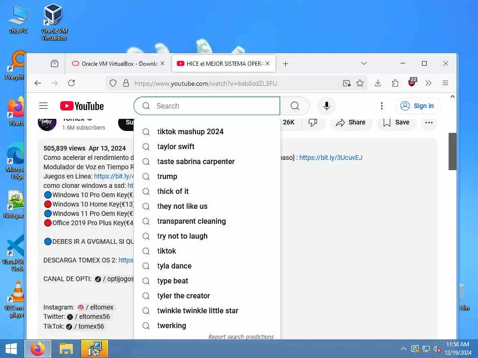The height and width of the screenshot is (358, 478).
Task: Click the address bar URL
Action: [x=205, y=83]
